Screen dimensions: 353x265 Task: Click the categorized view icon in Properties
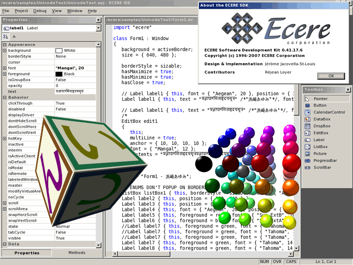point(6,37)
